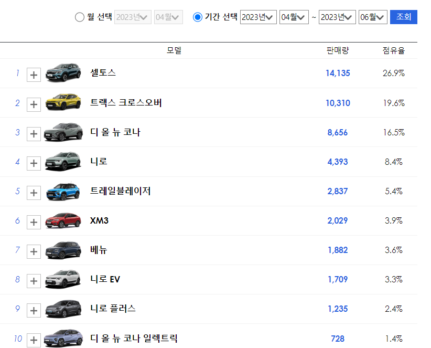The image size is (431, 348).
Task: Expand the 셀토스 row details
Action: pos(34,75)
